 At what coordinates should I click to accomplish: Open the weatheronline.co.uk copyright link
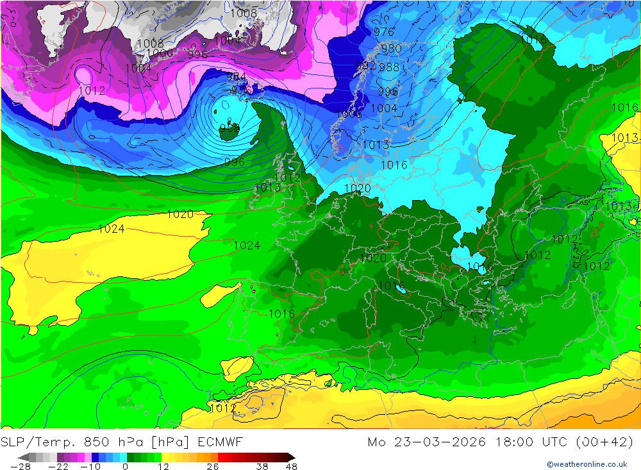(x=587, y=464)
